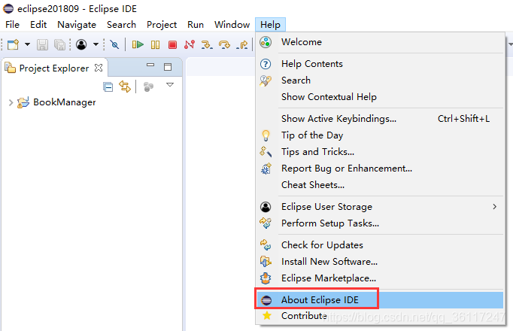The width and height of the screenshot is (513, 331).
Task: Click the Step Into icon
Action: coord(207,44)
